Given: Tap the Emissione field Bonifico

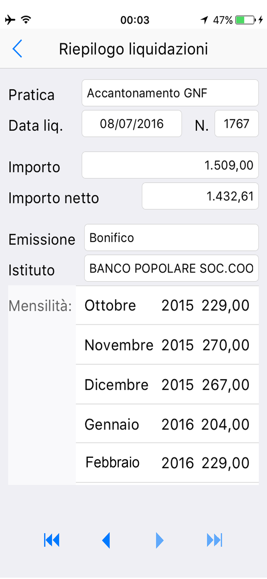Looking at the screenshot, I should (x=171, y=237).
